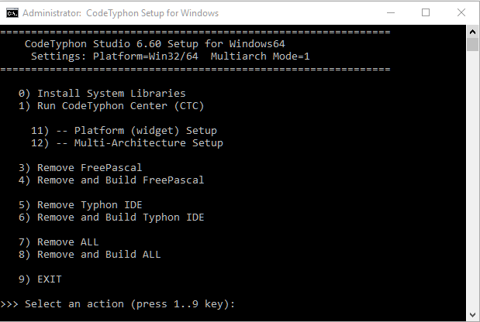Click the scrollbar up arrow
The width and height of the screenshot is (480, 322).
point(472,32)
